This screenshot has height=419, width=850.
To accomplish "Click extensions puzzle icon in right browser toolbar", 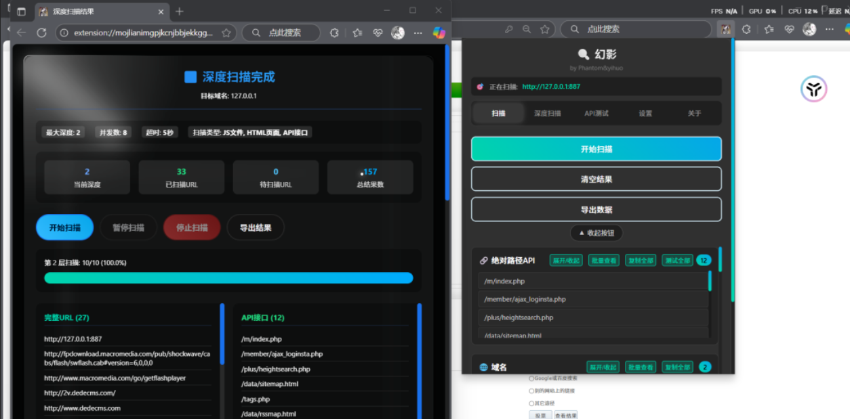I will pyautogui.click(x=746, y=29).
